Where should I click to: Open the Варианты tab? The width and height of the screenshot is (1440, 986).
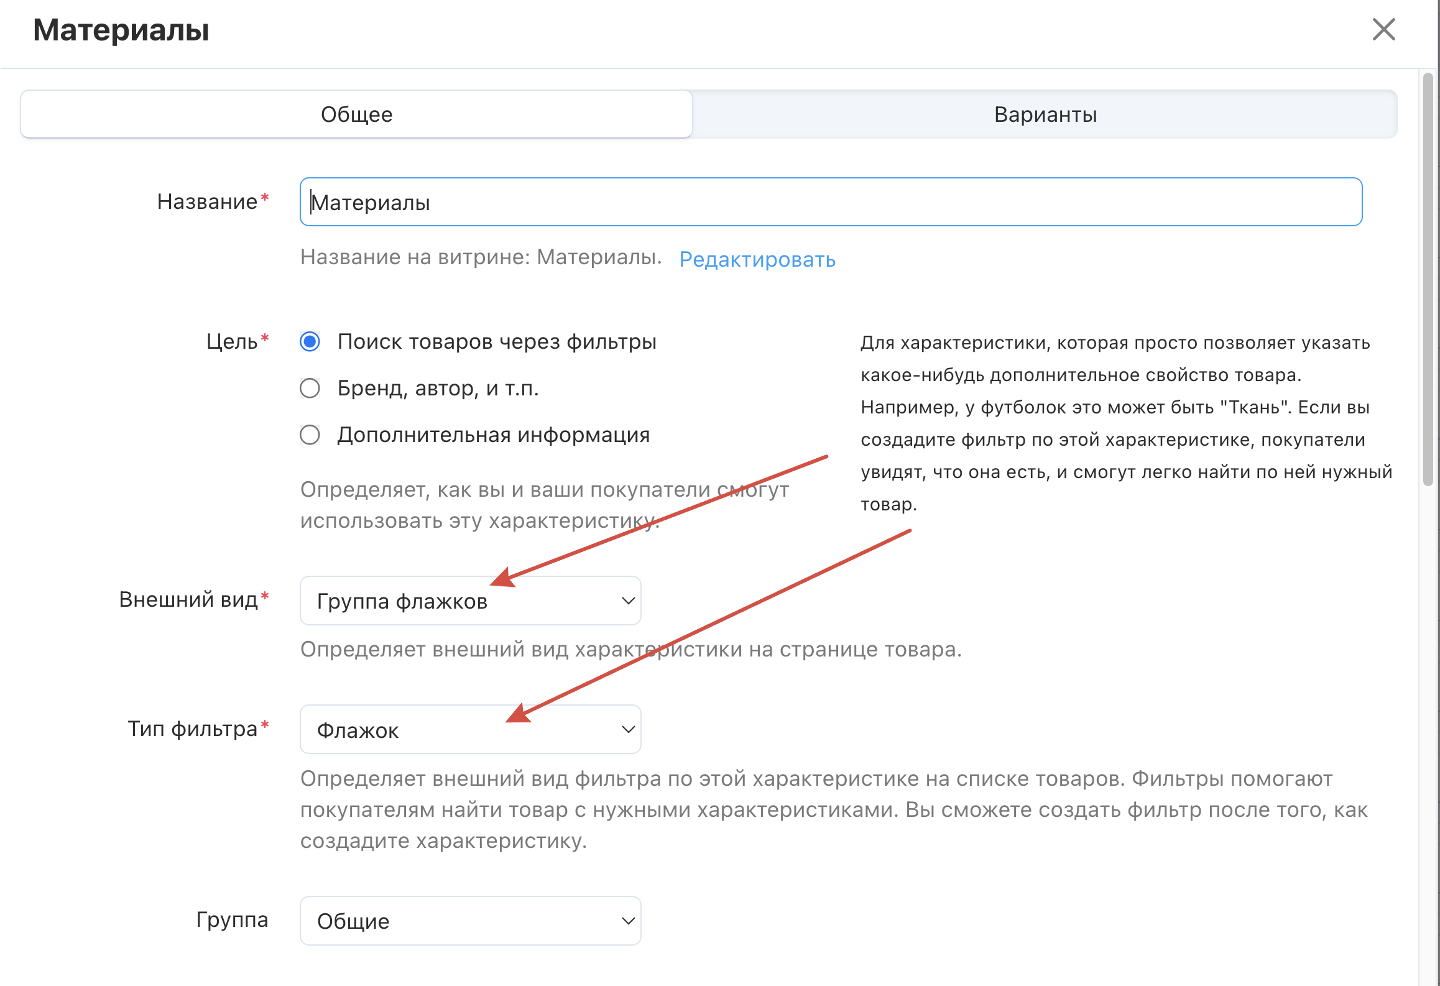pos(1045,114)
